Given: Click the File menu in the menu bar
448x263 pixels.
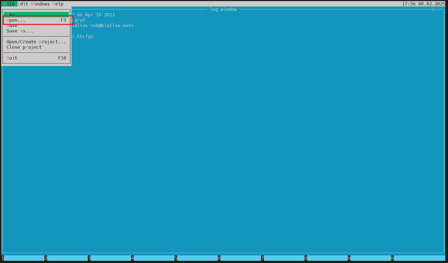Looking at the screenshot, I should [x=9, y=4].
